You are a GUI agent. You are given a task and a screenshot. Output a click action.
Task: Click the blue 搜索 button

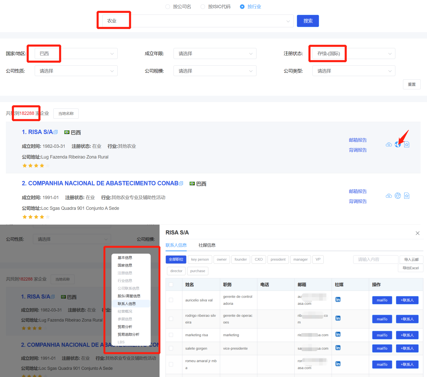coord(308,21)
